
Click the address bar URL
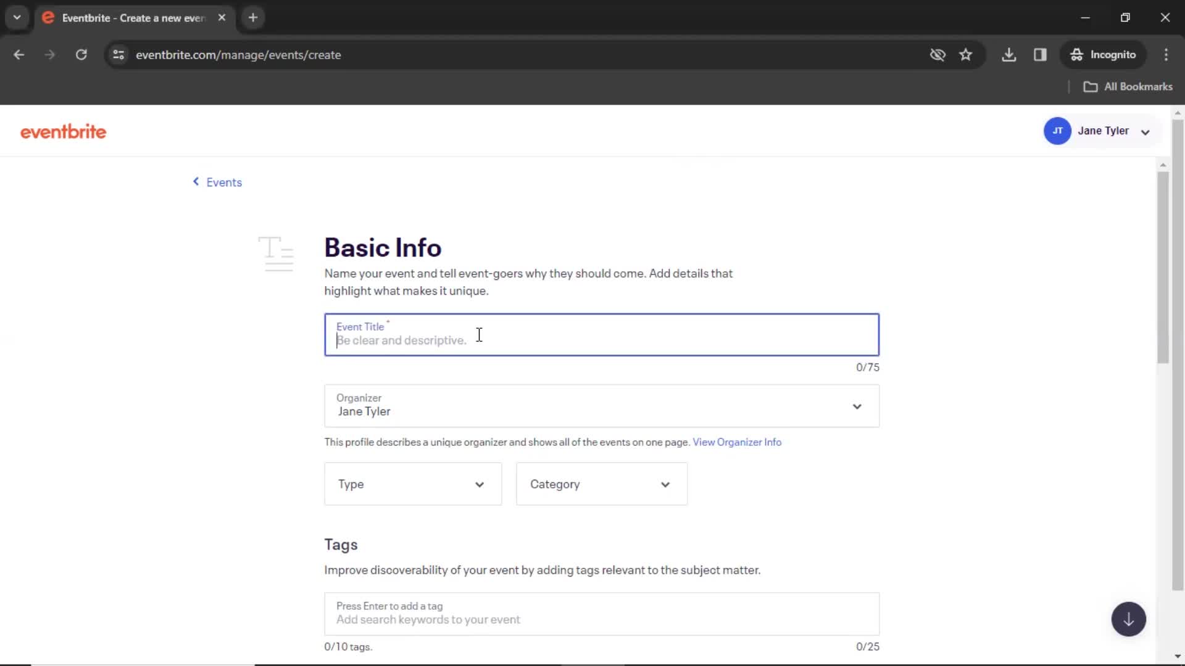tap(238, 55)
